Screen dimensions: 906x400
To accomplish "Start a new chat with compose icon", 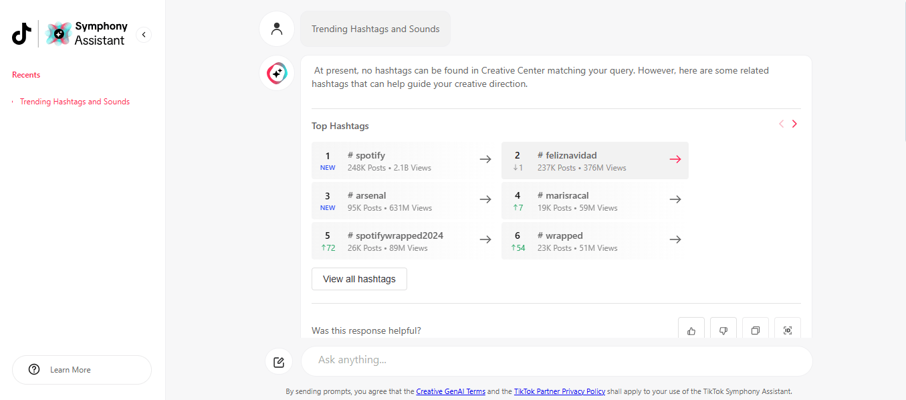I will [x=279, y=362].
